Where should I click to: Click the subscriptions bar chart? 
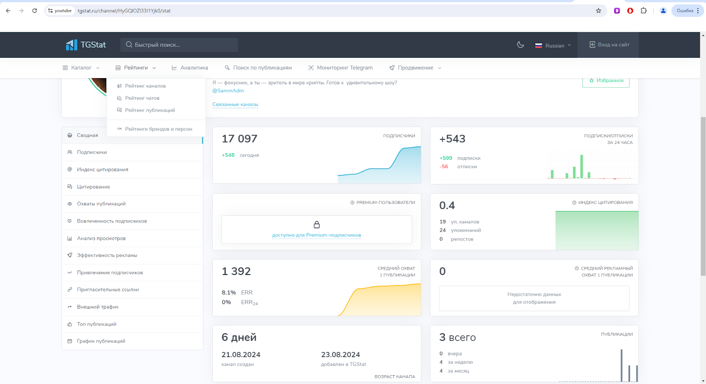pos(591,165)
